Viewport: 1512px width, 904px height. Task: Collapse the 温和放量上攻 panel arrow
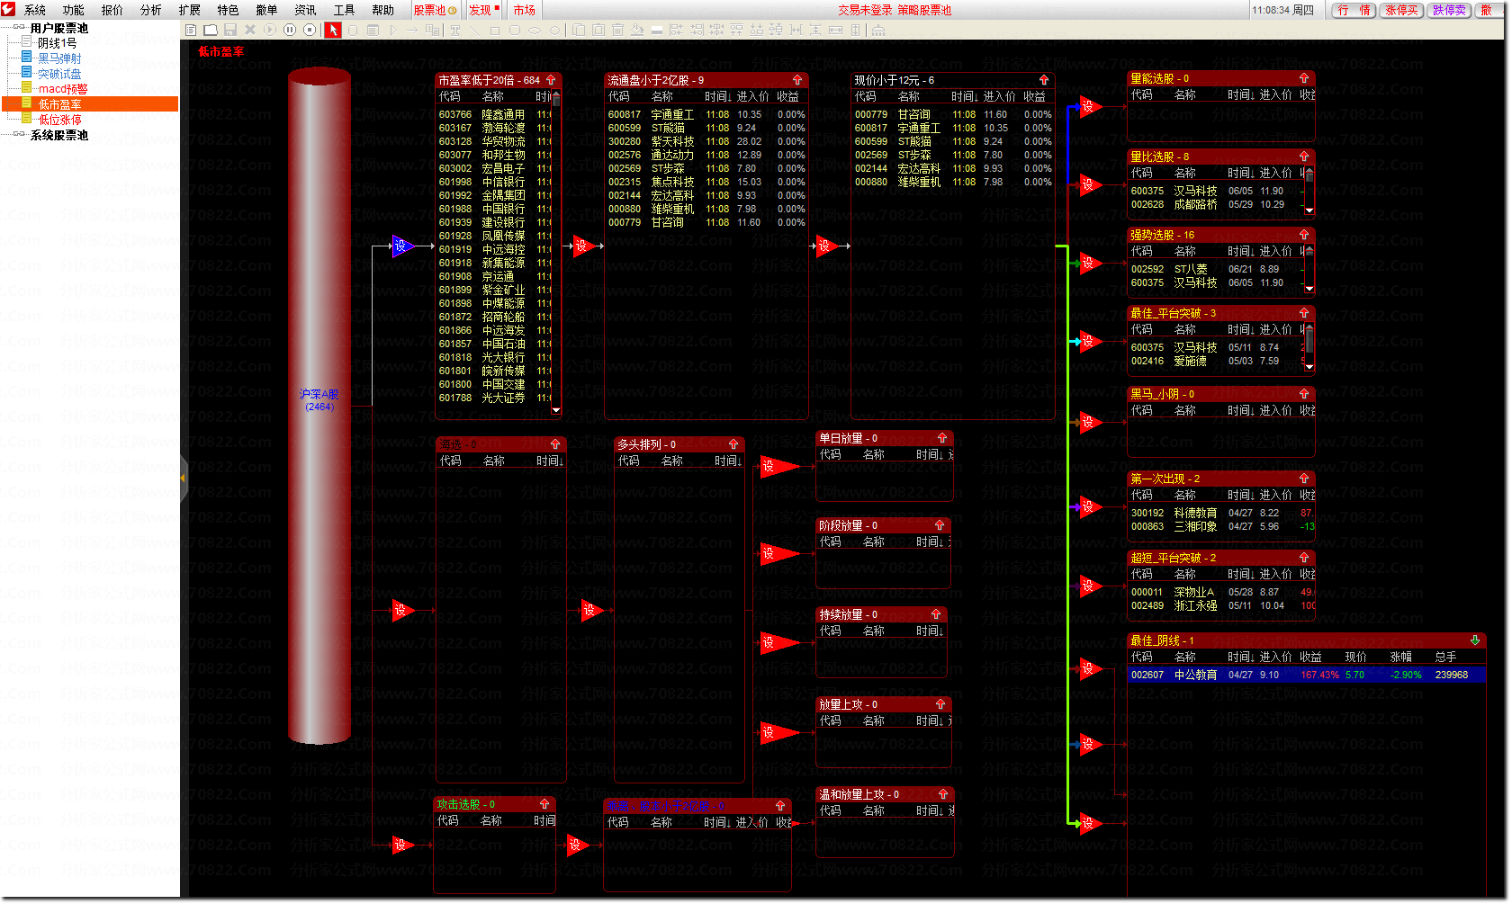point(943,794)
